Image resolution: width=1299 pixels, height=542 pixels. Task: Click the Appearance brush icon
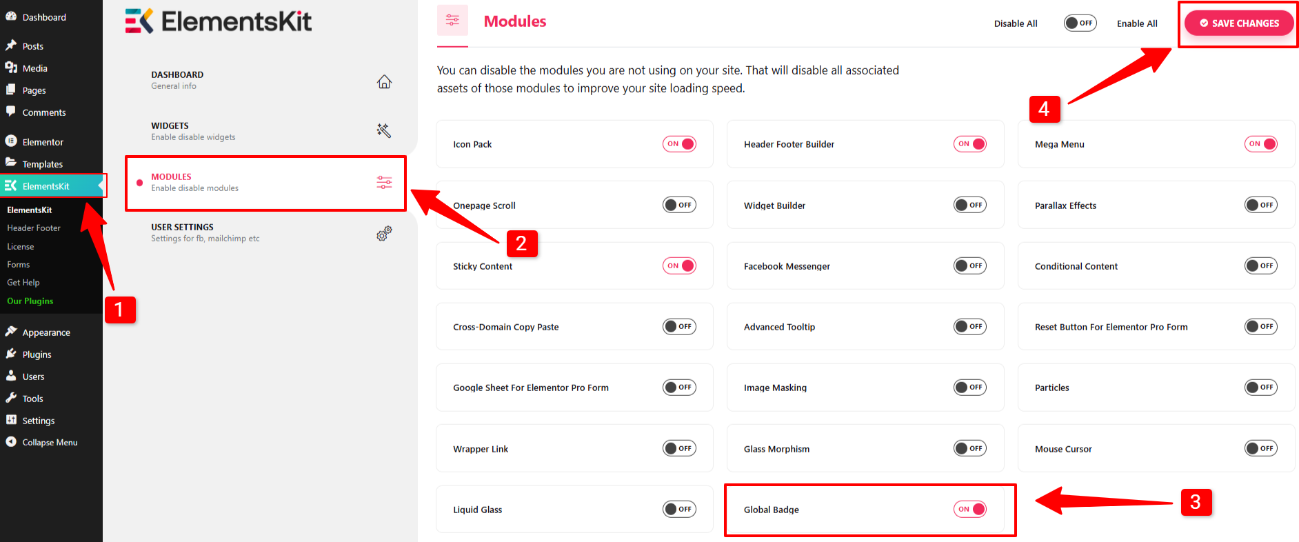(x=12, y=332)
